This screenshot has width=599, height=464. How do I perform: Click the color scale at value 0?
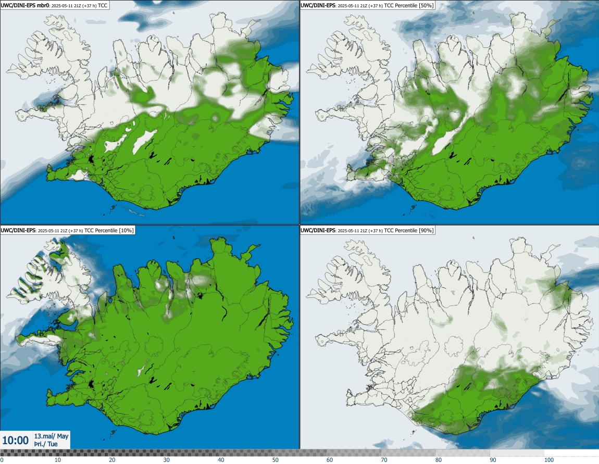pos(2,460)
